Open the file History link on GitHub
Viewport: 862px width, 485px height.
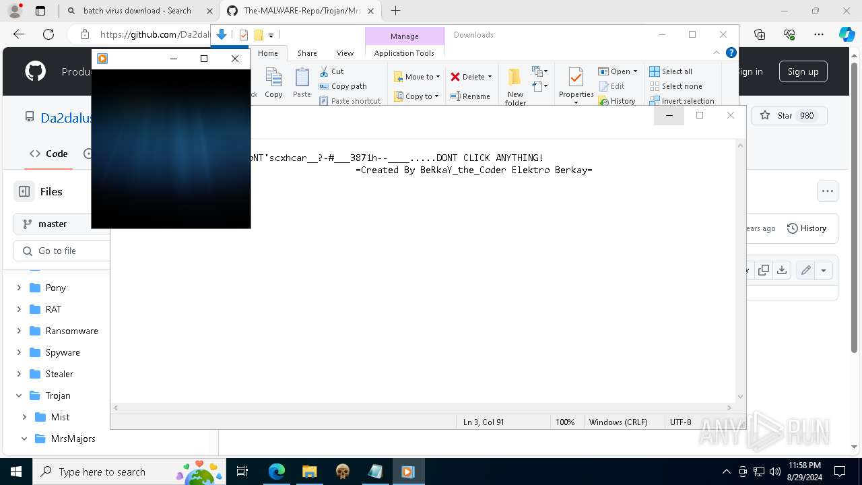point(806,228)
